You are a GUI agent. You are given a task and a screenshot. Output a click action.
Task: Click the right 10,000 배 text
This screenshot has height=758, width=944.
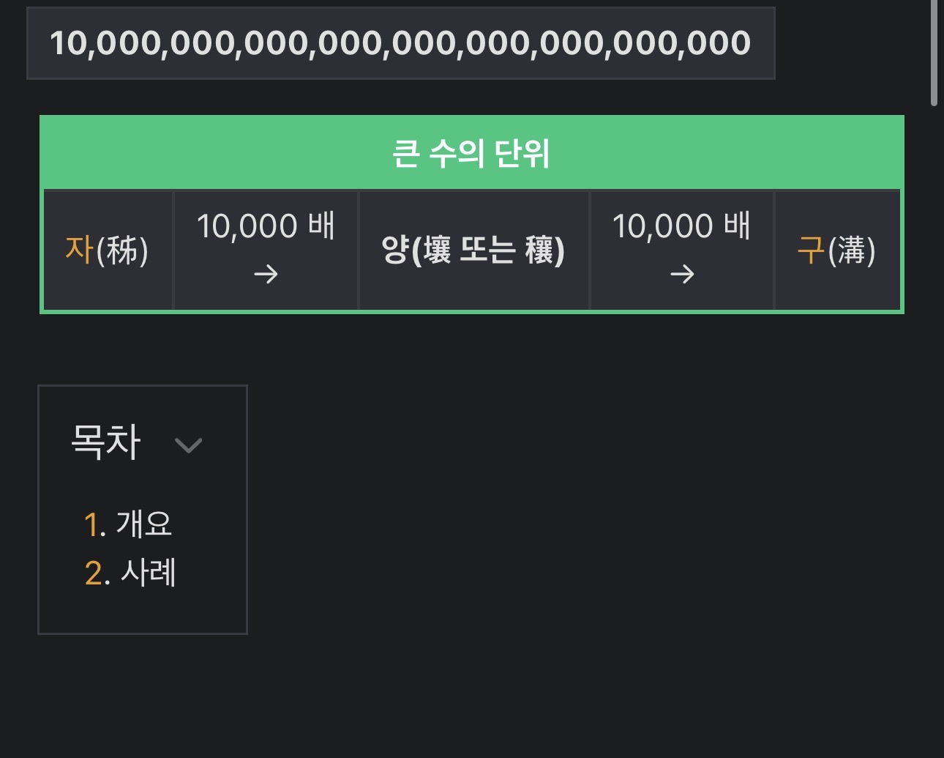coord(682,226)
